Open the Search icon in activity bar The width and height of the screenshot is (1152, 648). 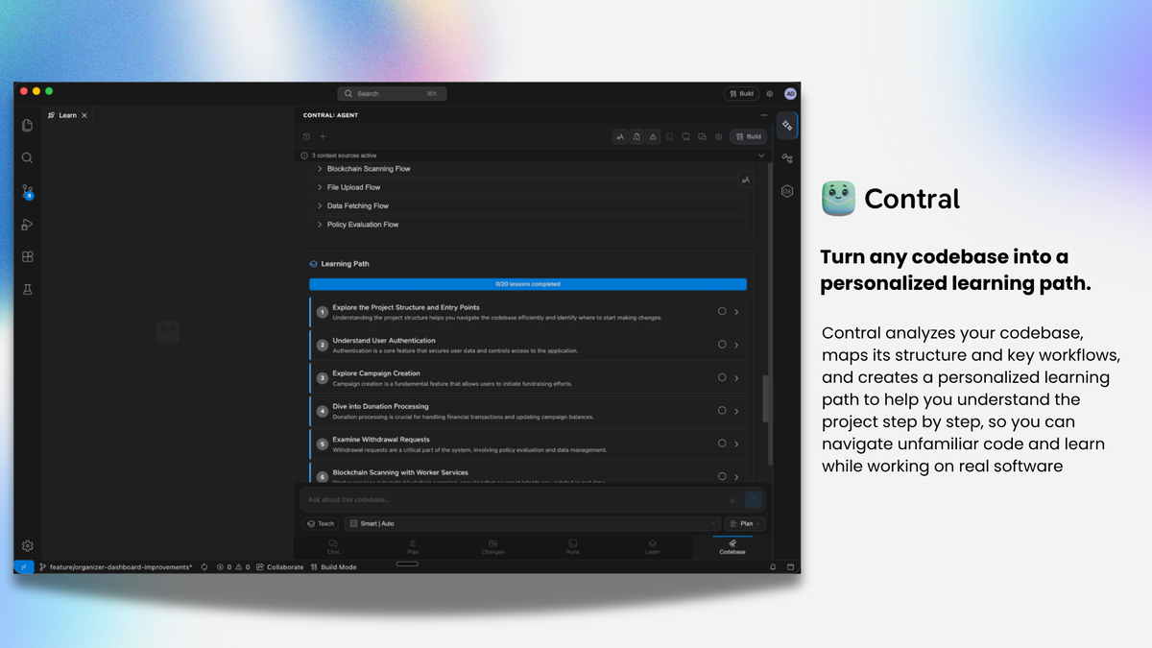[27, 158]
